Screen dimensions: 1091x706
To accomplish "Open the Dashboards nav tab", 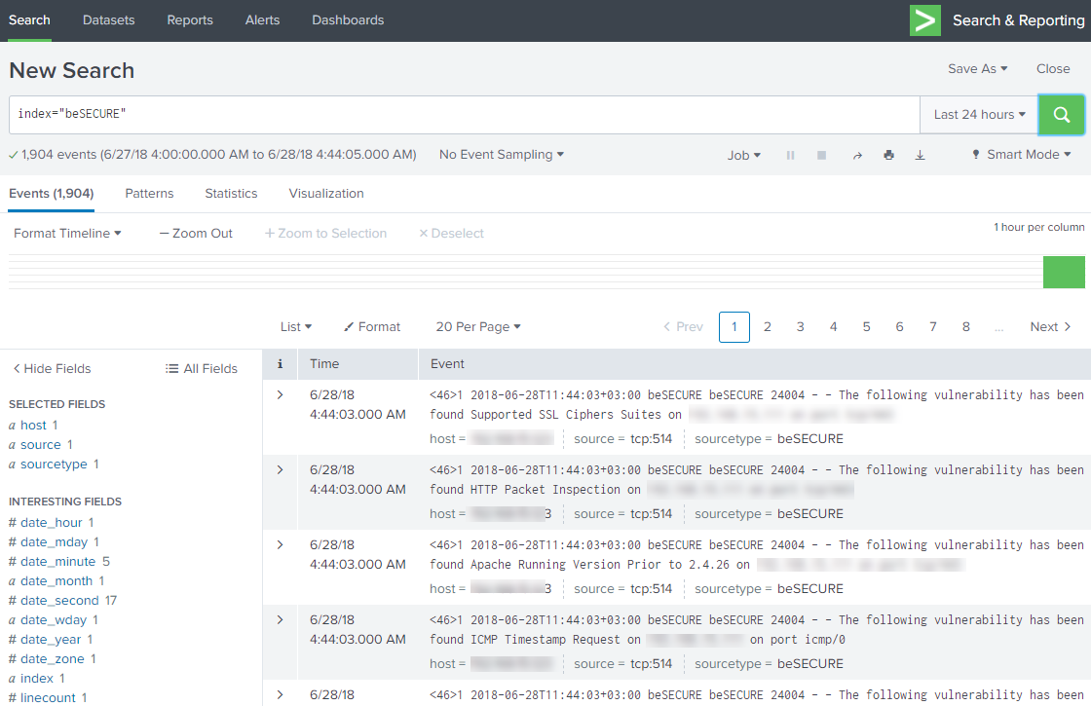I will coord(348,20).
